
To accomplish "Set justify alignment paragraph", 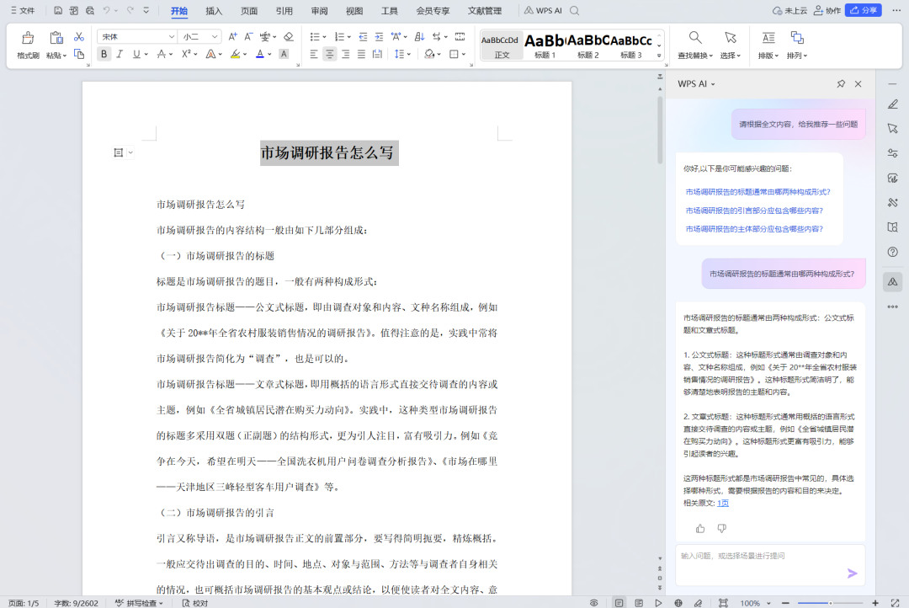I will coord(361,54).
